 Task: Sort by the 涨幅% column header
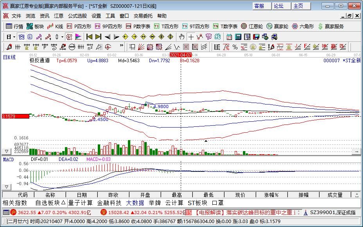(271, 195)
